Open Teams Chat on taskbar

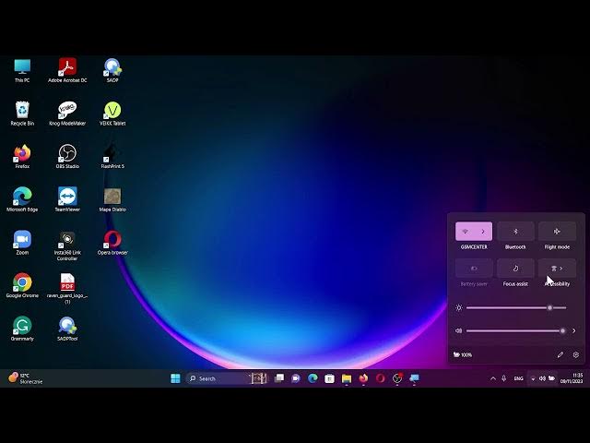point(296,378)
